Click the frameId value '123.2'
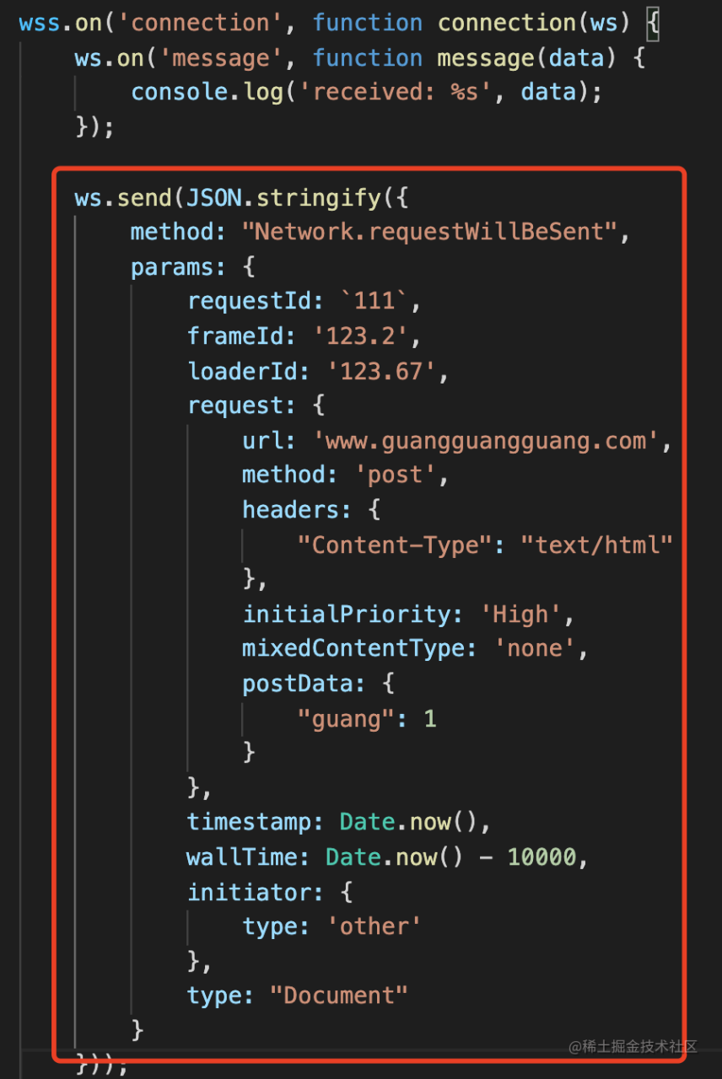This screenshot has width=722, height=1079. [x=361, y=336]
